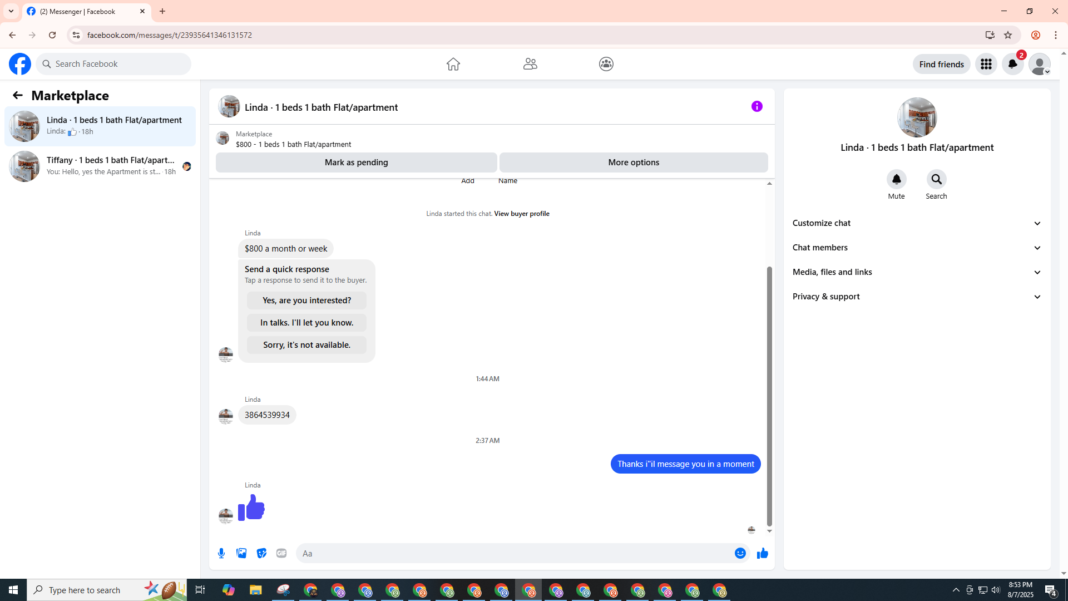Open the notifications bell
Screen dimensions: 1068x601
pos(1013,64)
